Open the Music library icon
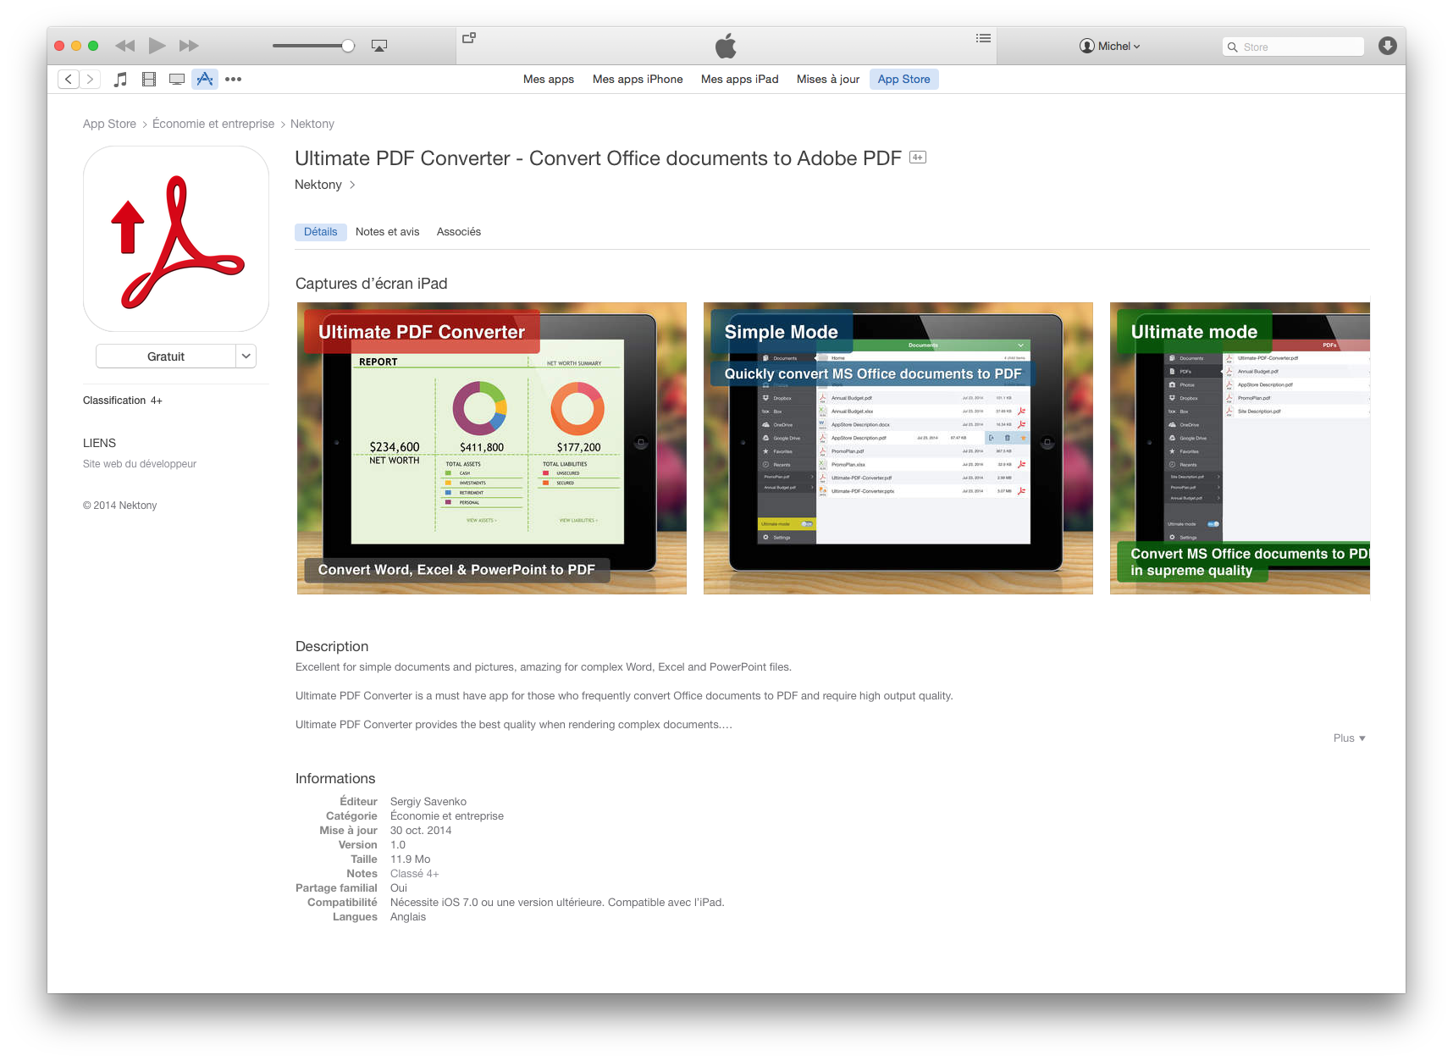This screenshot has height=1061, width=1453. pyautogui.click(x=121, y=80)
